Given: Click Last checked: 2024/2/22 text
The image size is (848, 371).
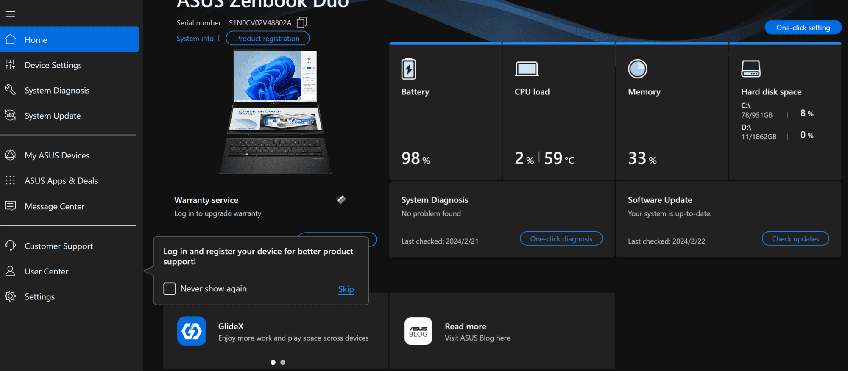Looking at the screenshot, I should (667, 241).
